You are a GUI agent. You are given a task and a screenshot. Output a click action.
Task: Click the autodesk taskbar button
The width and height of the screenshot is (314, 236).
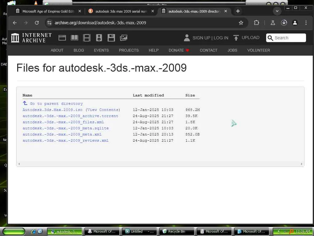point(65,232)
